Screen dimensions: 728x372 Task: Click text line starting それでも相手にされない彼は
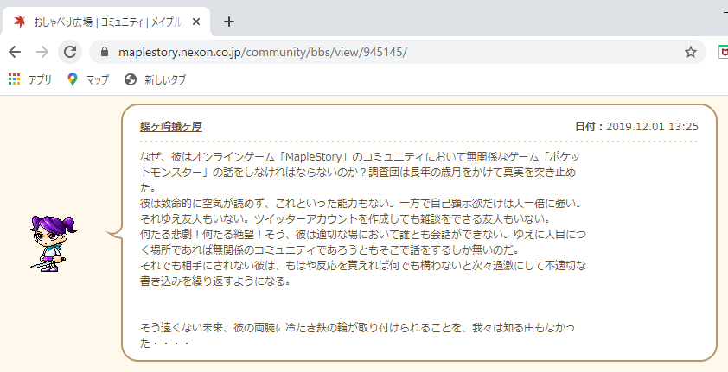click(363, 266)
